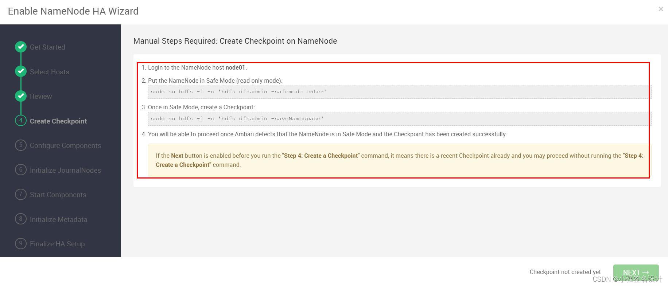Click the safemode enter command box
The image size is (668, 286).
click(x=399, y=92)
